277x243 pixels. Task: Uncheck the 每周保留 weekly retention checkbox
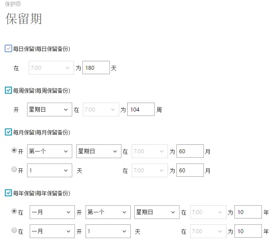pyautogui.click(x=8, y=90)
